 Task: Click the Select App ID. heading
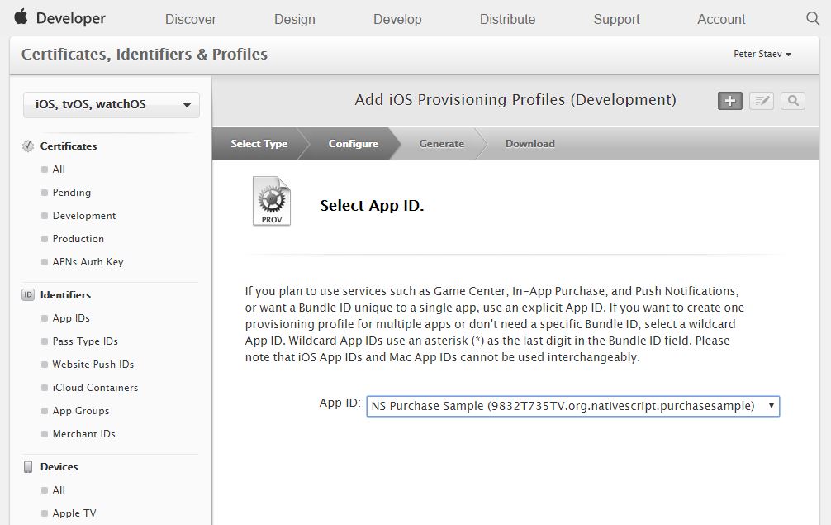[372, 206]
